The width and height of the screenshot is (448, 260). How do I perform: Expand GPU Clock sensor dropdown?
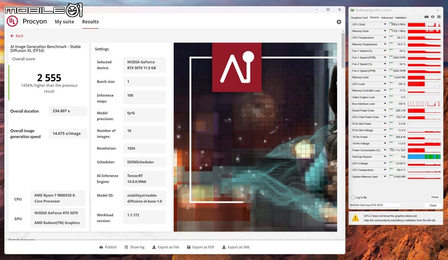(x=385, y=25)
